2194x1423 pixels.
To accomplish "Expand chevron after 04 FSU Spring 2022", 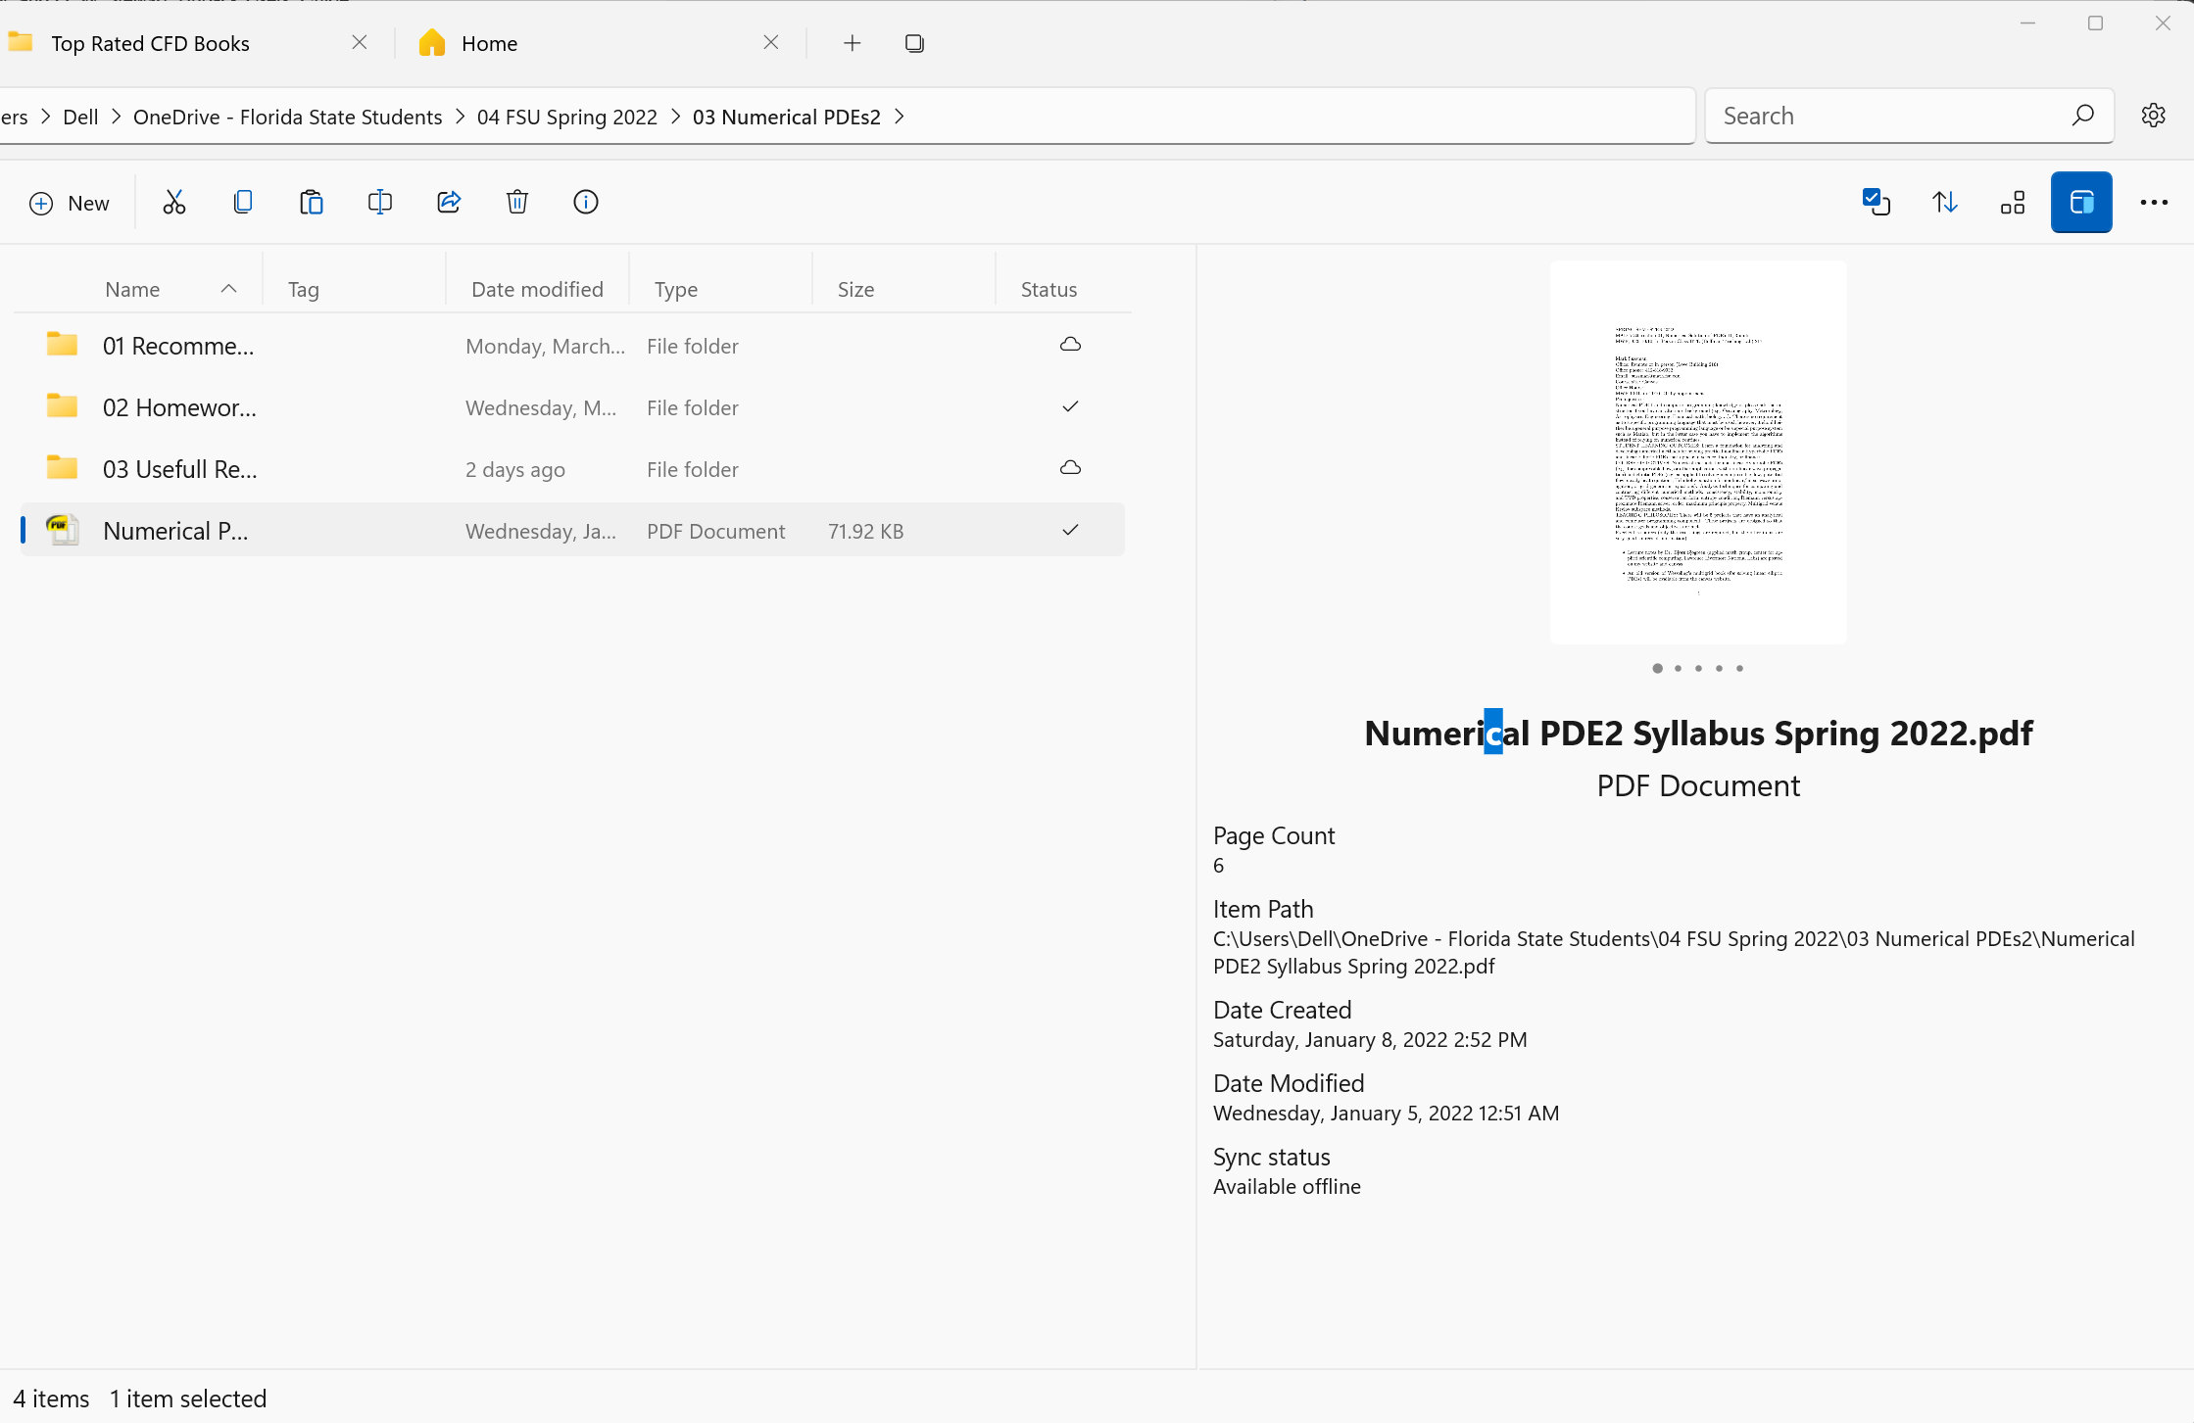I will 675,117.
